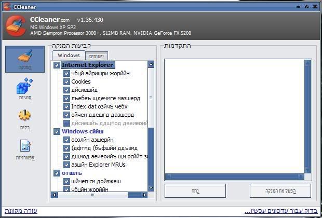Viewport: 322px width, 218px height.
Task: Select the Explorer MRUs list item
Action: pyautogui.click(x=98, y=165)
